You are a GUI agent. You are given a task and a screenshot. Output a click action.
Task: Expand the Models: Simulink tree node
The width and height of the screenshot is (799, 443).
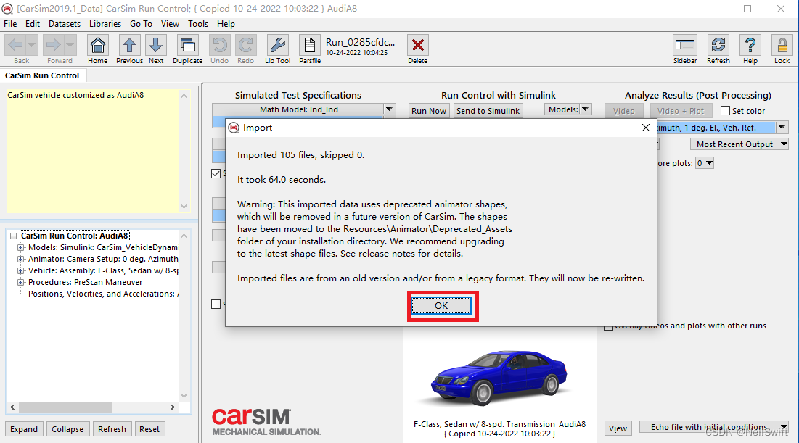(21, 247)
